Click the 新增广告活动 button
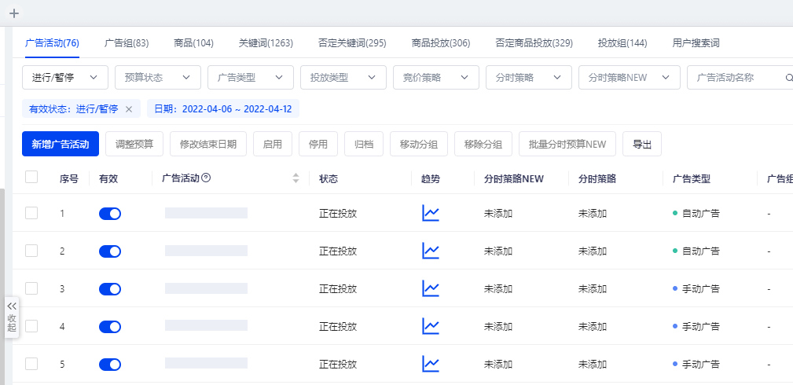This screenshot has width=793, height=385. pos(61,144)
